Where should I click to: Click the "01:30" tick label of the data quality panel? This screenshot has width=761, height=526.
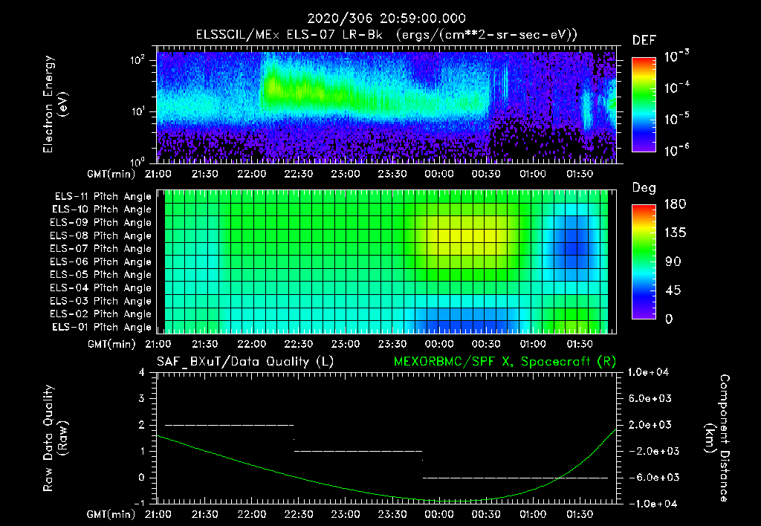pyautogui.click(x=580, y=515)
